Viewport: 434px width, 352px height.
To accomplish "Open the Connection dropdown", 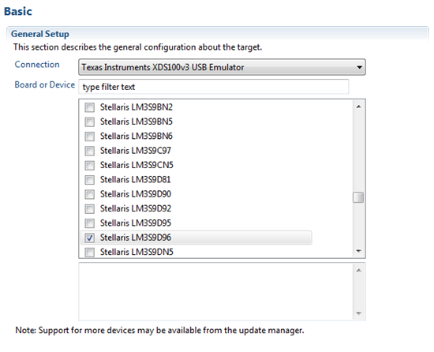I will point(222,67).
